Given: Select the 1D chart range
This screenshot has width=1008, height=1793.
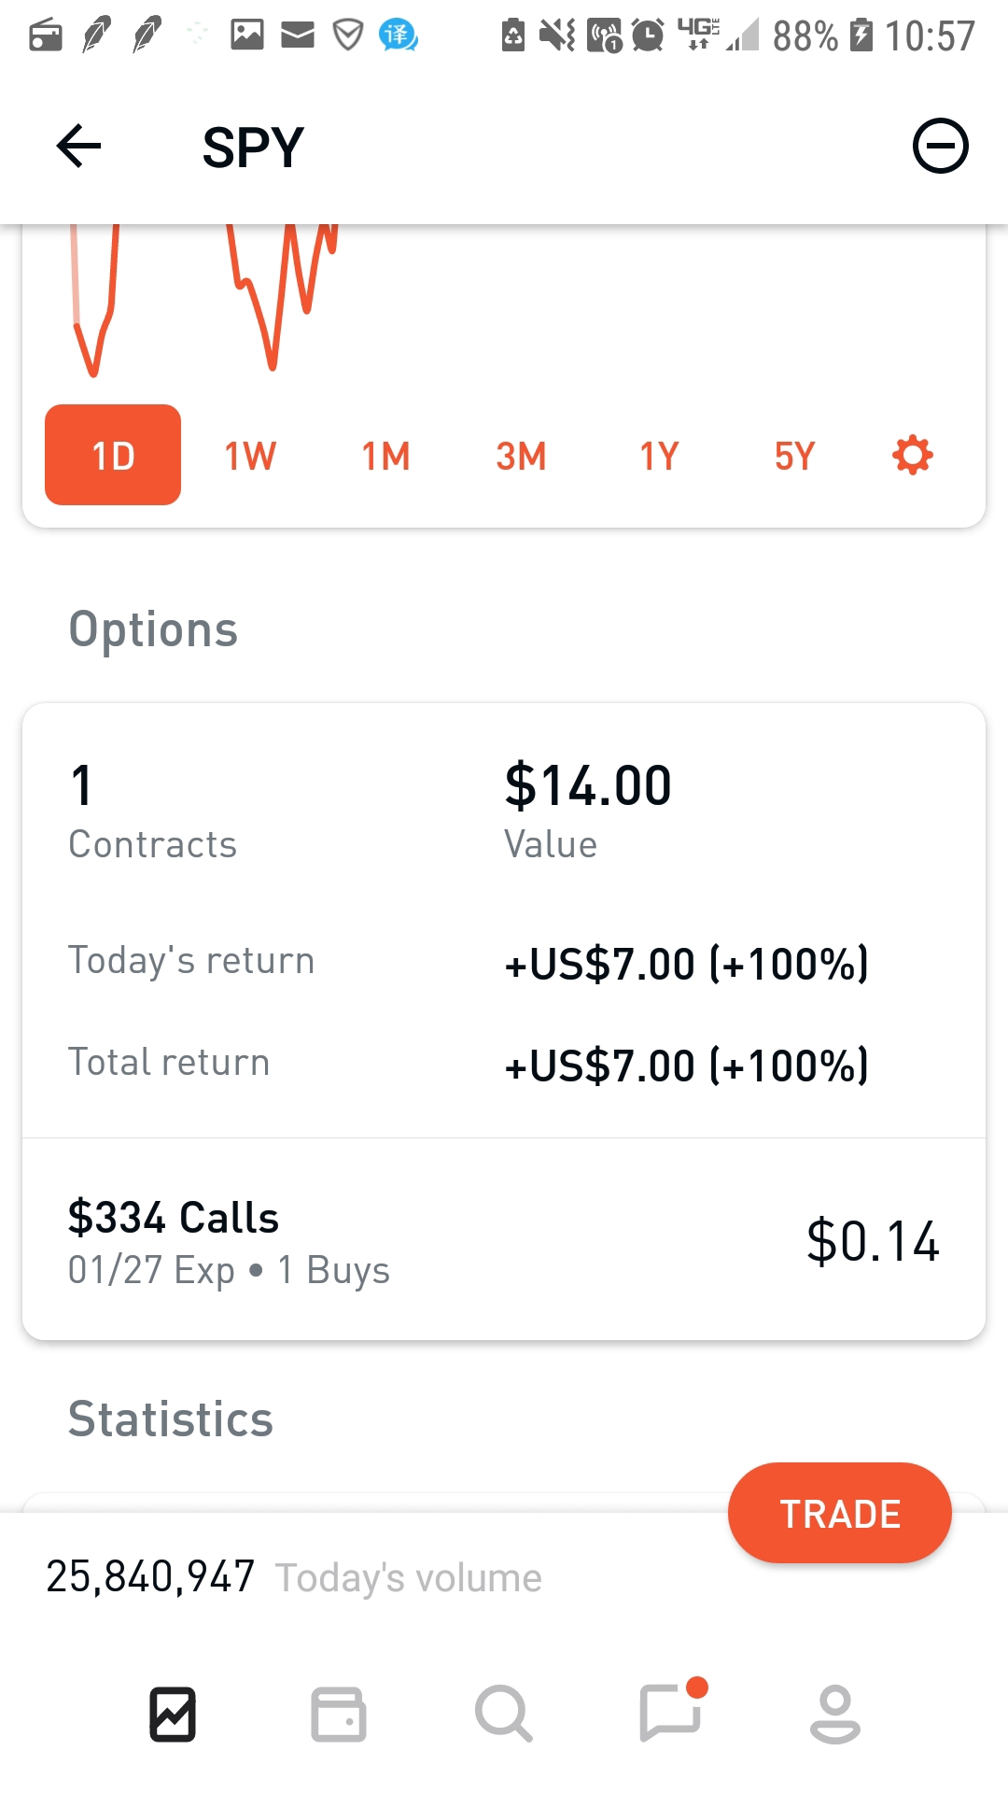Looking at the screenshot, I should (x=113, y=455).
